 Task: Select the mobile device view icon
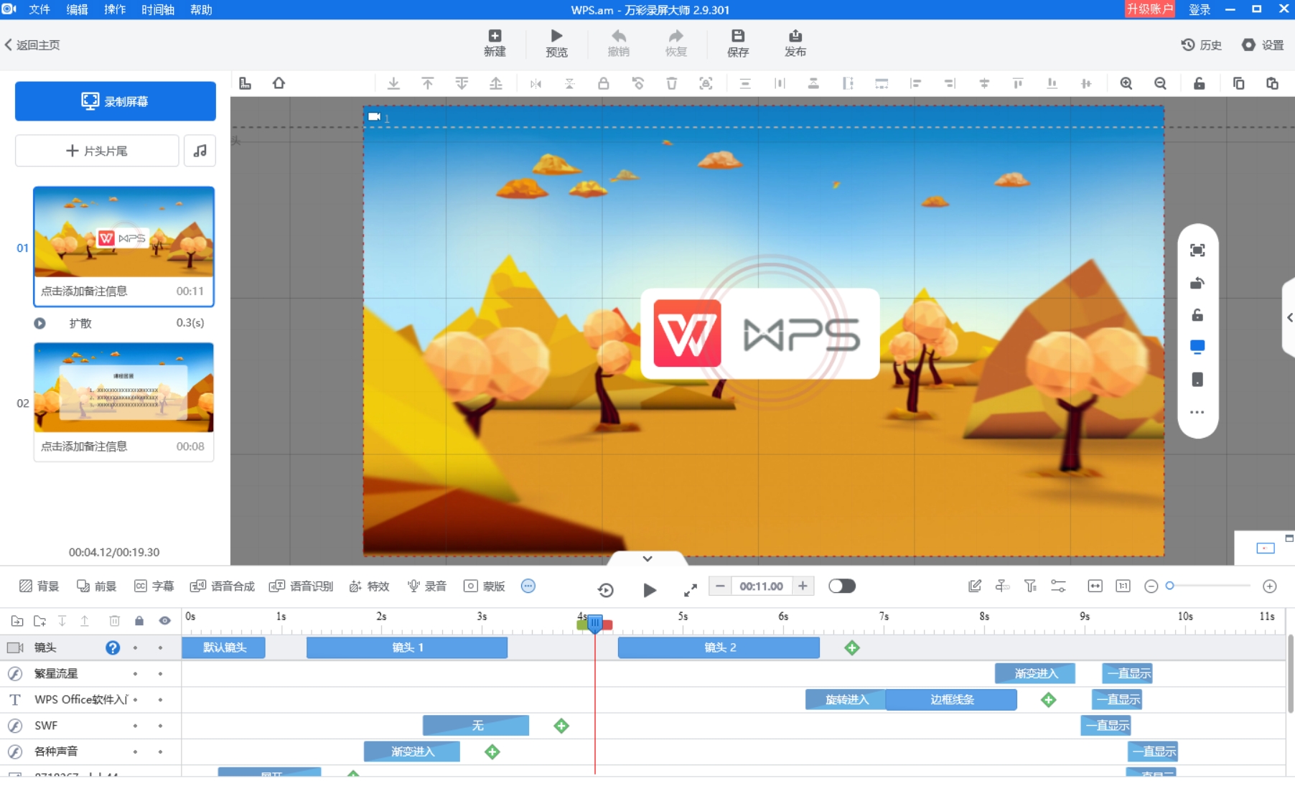click(x=1197, y=379)
